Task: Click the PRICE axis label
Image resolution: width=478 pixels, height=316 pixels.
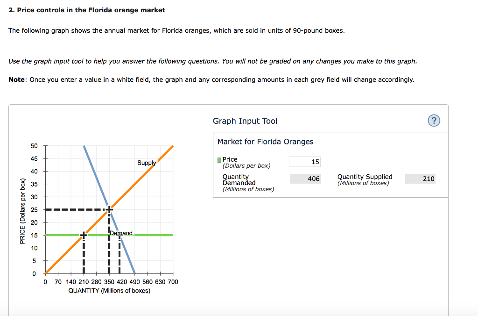Action: click(22, 209)
